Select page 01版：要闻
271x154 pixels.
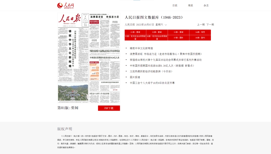pos(135,32)
